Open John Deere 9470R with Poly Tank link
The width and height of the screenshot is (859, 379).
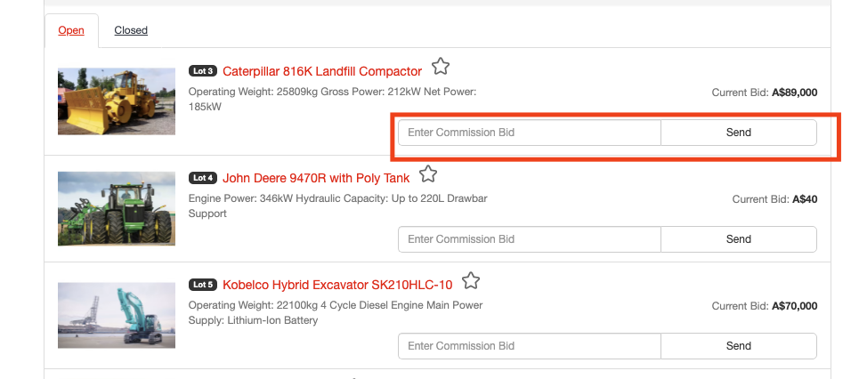[316, 178]
